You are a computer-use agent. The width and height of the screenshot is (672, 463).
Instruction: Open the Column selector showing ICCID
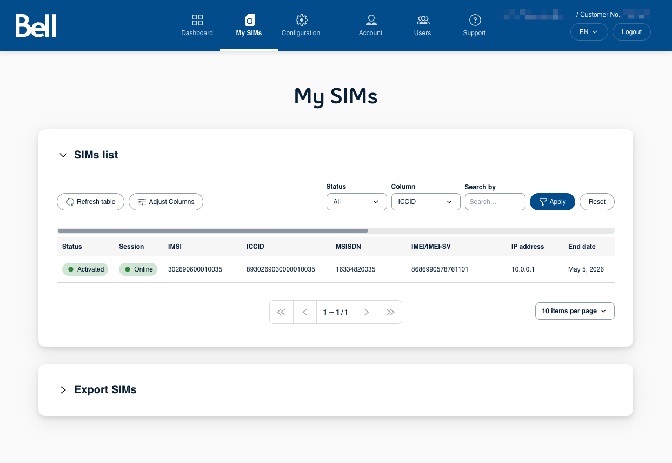coord(425,201)
